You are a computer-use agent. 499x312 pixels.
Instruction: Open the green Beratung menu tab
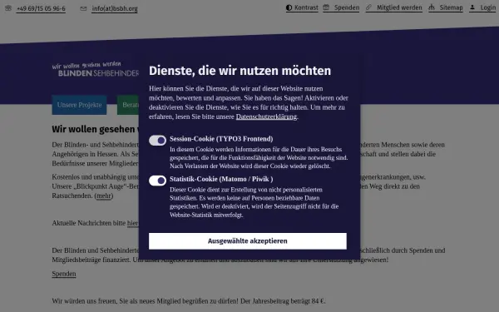pyautogui.click(x=128, y=105)
